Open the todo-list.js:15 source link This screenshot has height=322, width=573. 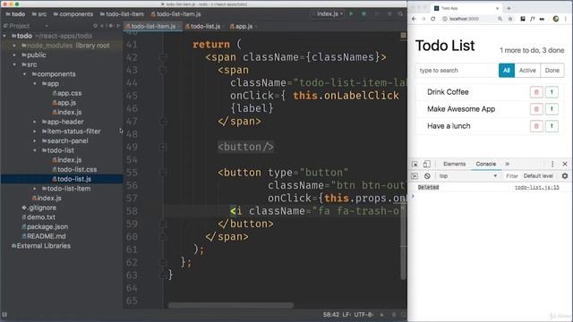[537, 187]
